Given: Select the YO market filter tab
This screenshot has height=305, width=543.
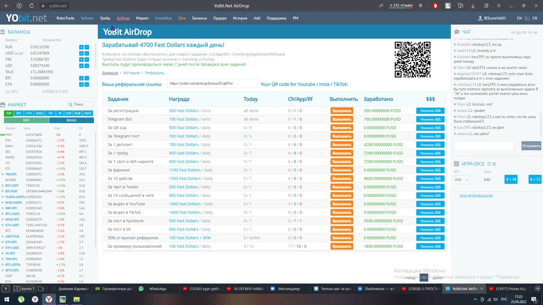Looking at the screenshot, I should 50,113.
